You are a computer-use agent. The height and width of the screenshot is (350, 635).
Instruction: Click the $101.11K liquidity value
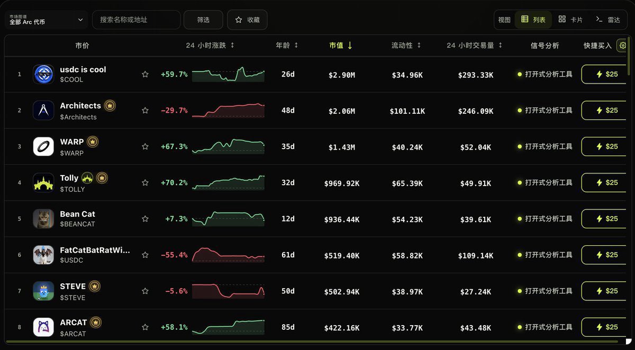point(407,111)
